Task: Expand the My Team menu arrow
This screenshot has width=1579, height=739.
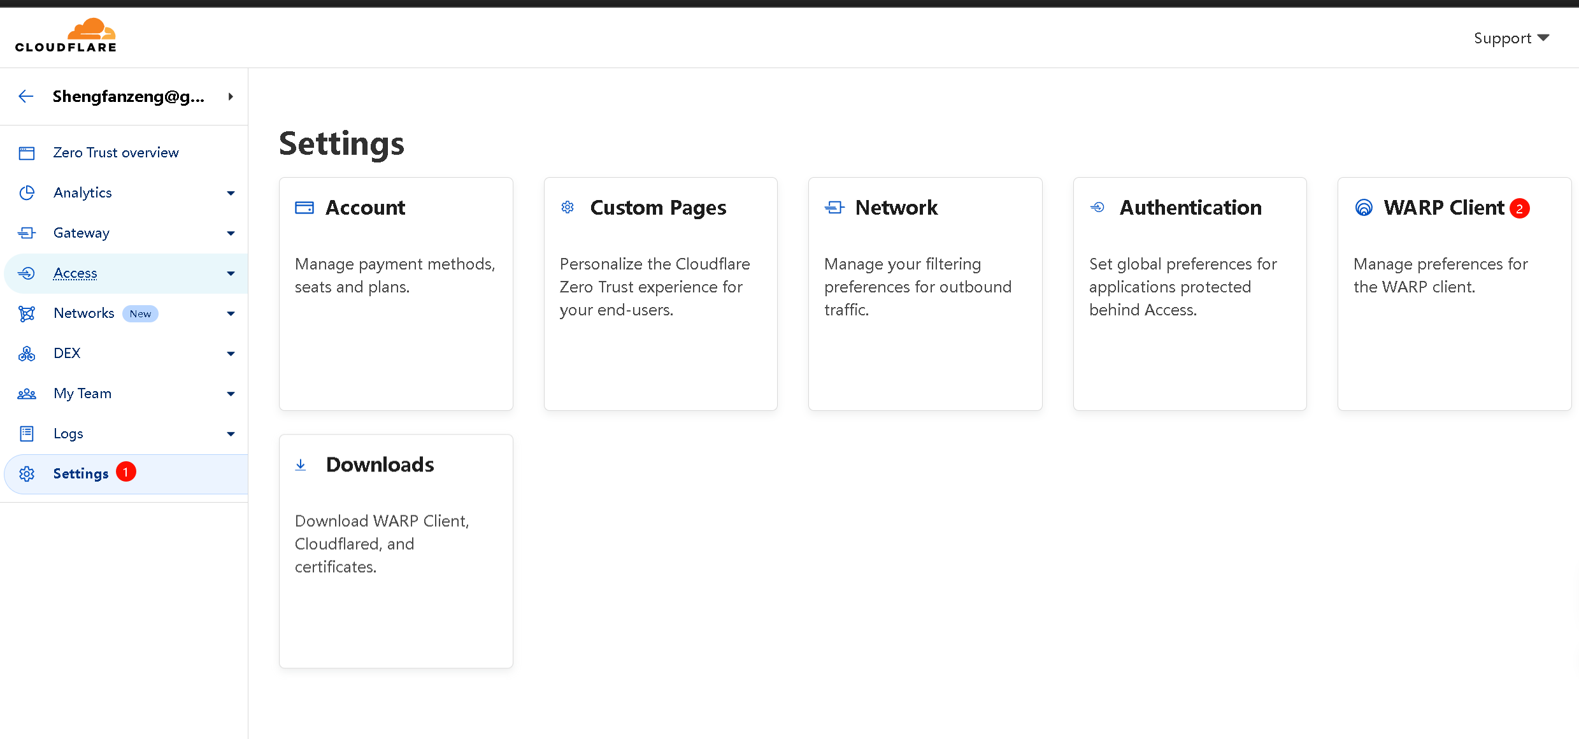Action: [231, 394]
